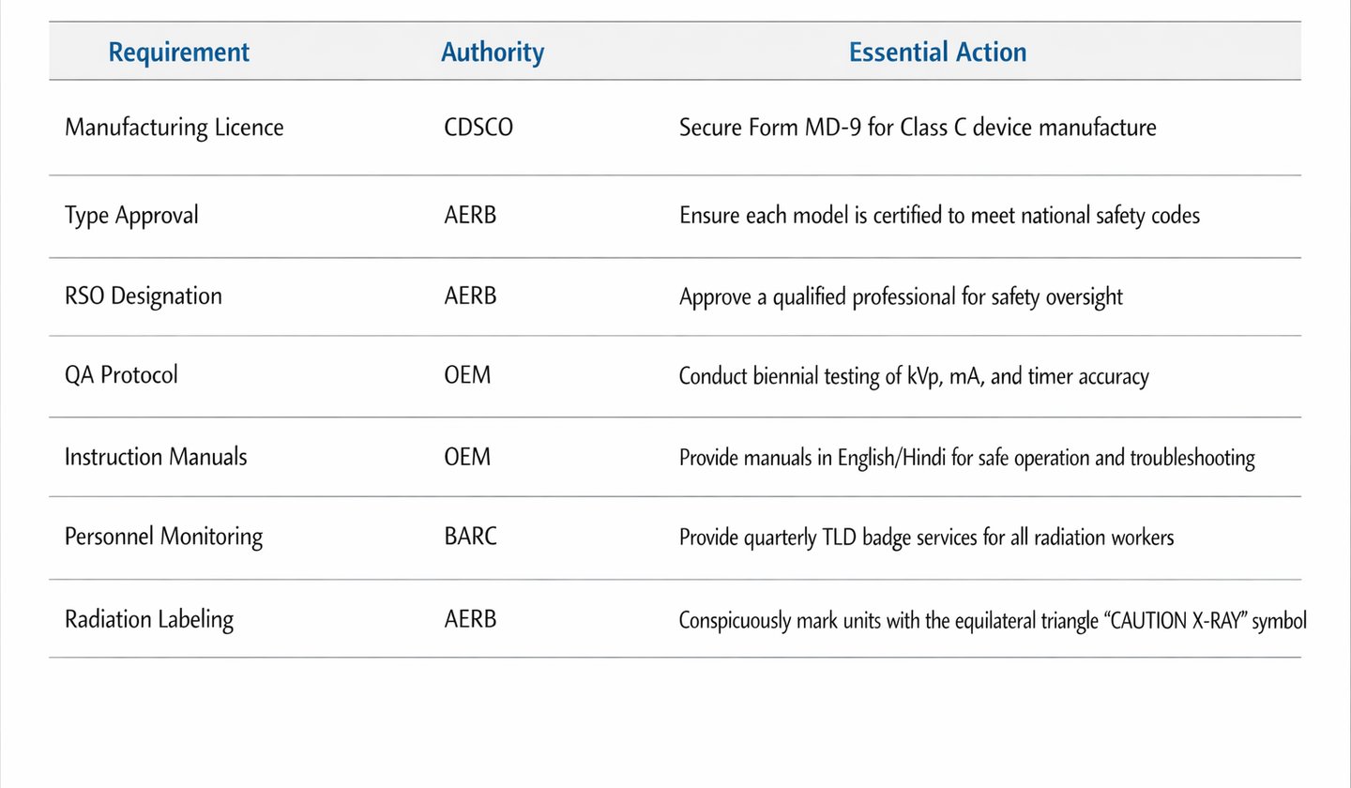Select the QA Protocol cell

coord(121,375)
